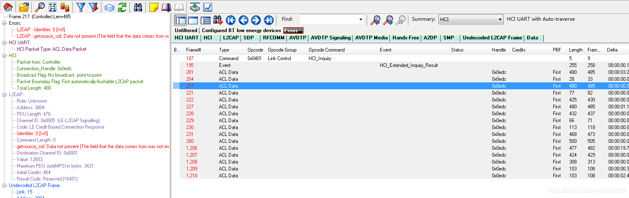This screenshot has height=198, width=629.
Task: Click the grayed cancel-search magnifier icon
Action: click(401, 20)
